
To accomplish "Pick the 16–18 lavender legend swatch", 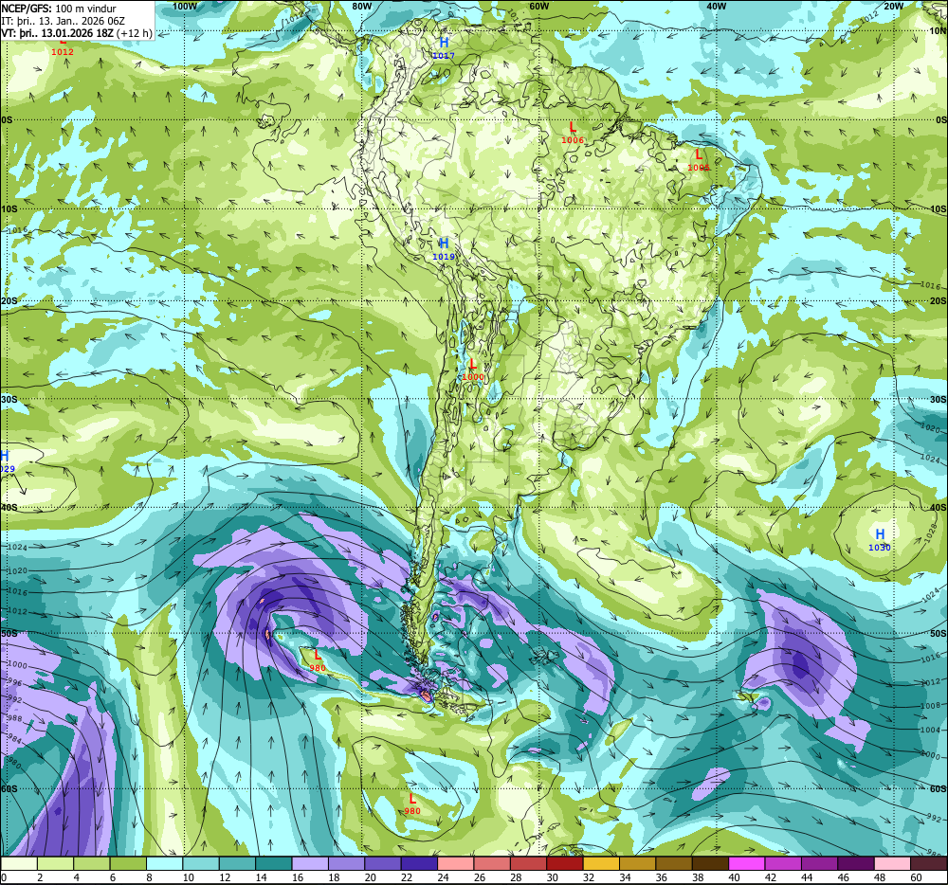I will coord(310,863).
